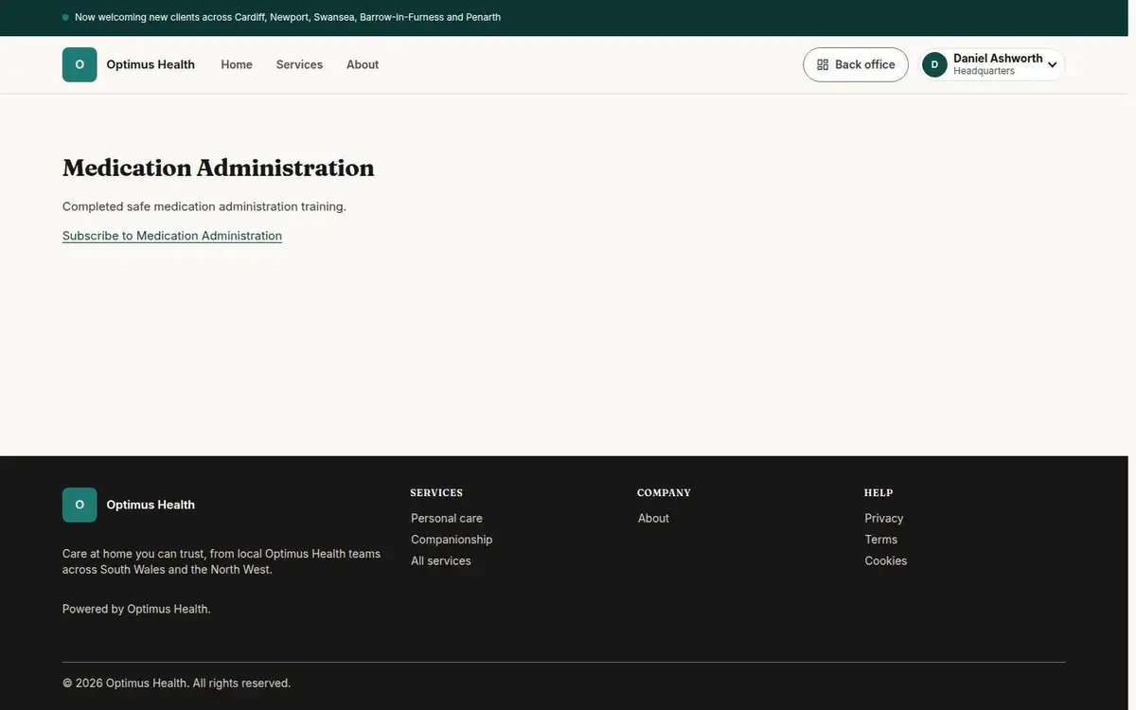Click the 'Powered by Optimus Health' text
This screenshot has width=1136, height=710.
136,609
